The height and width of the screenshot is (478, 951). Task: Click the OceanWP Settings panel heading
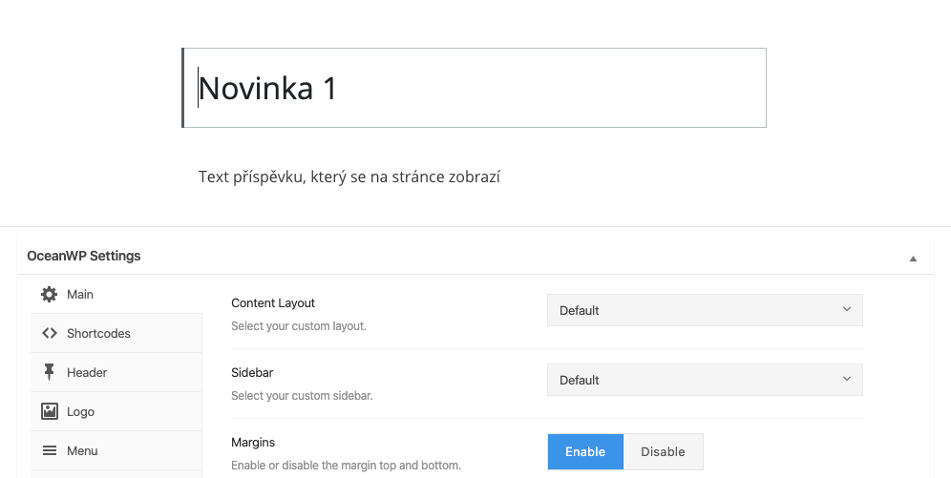(84, 256)
